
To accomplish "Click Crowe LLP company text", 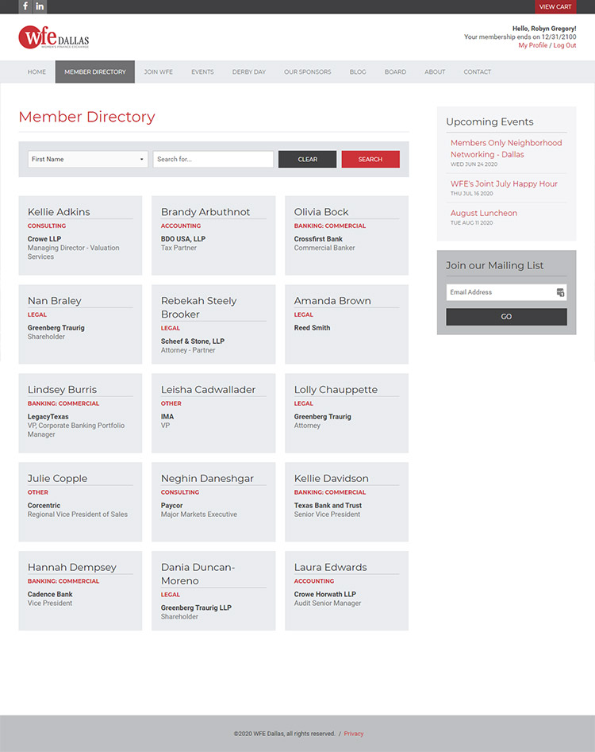I will pyautogui.click(x=44, y=239).
